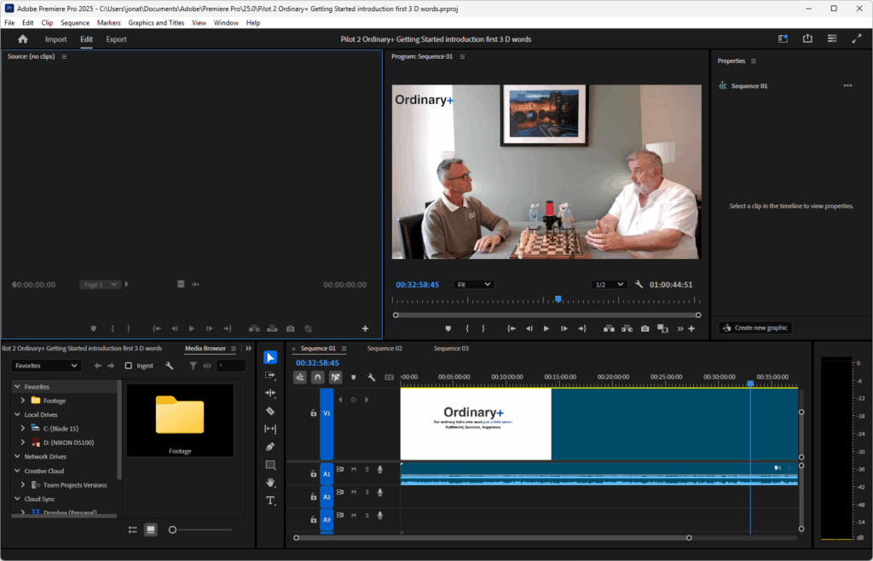Mark In point in Program Monitor
The height and width of the screenshot is (561, 873).
(467, 328)
